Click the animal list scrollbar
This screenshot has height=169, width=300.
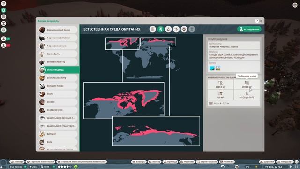click(37, 38)
